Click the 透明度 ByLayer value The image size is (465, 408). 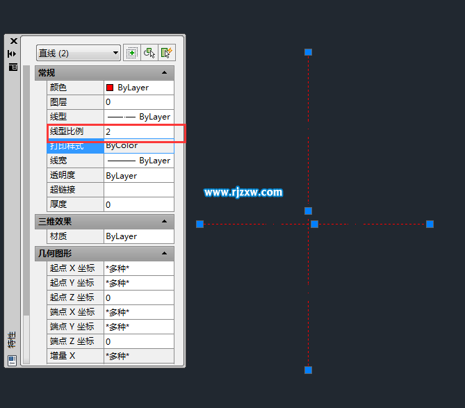pos(139,176)
